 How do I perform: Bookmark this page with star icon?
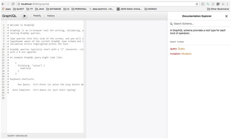[x=197, y=4]
